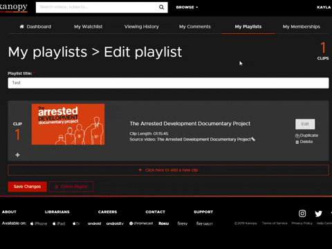Screen dimensions: 332x249
Task: Duplicate the Arrested Development clip
Action: point(306,136)
